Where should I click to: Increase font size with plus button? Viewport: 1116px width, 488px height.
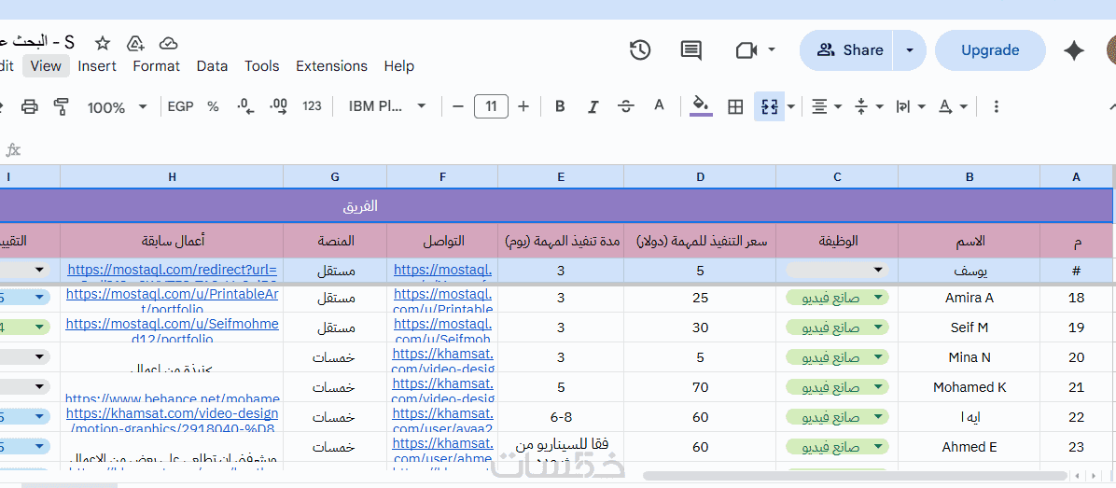pos(523,106)
